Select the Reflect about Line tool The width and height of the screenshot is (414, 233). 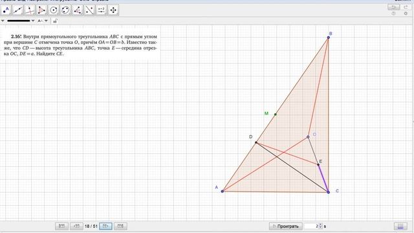[x=89, y=10]
